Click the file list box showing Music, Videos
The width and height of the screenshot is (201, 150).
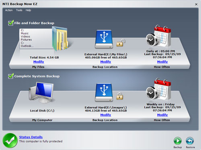point(36,39)
